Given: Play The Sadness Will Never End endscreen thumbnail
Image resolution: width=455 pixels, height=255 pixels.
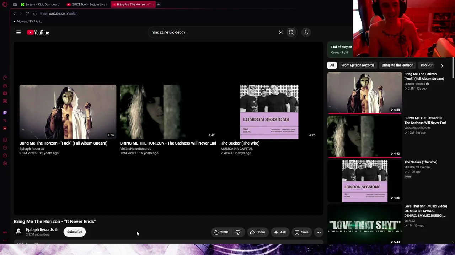Looking at the screenshot, I should [168, 112].
